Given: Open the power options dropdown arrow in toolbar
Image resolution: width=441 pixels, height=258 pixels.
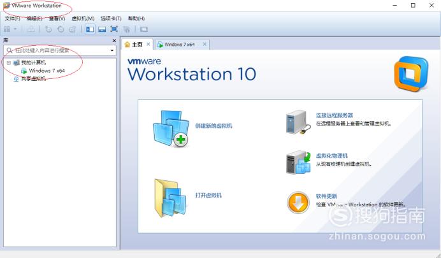Looking at the screenshot, I should click(x=15, y=29).
